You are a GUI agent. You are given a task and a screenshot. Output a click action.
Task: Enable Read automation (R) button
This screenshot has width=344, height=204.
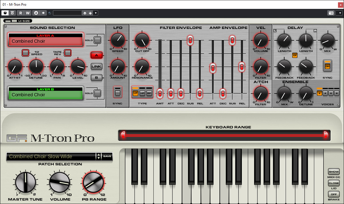point(21,13)
